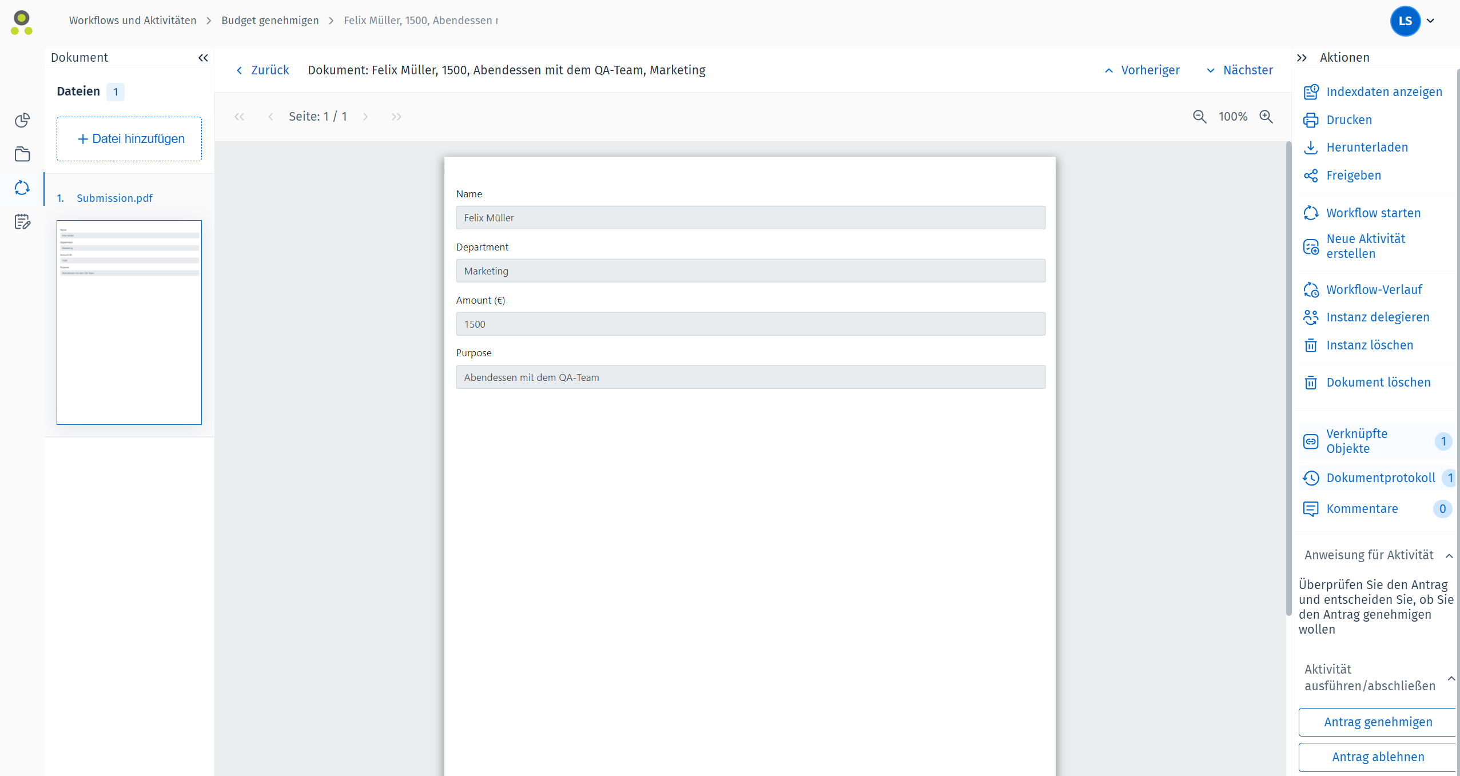Navigate to Workflows und Aktivitäten breadcrumb

tap(133, 21)
